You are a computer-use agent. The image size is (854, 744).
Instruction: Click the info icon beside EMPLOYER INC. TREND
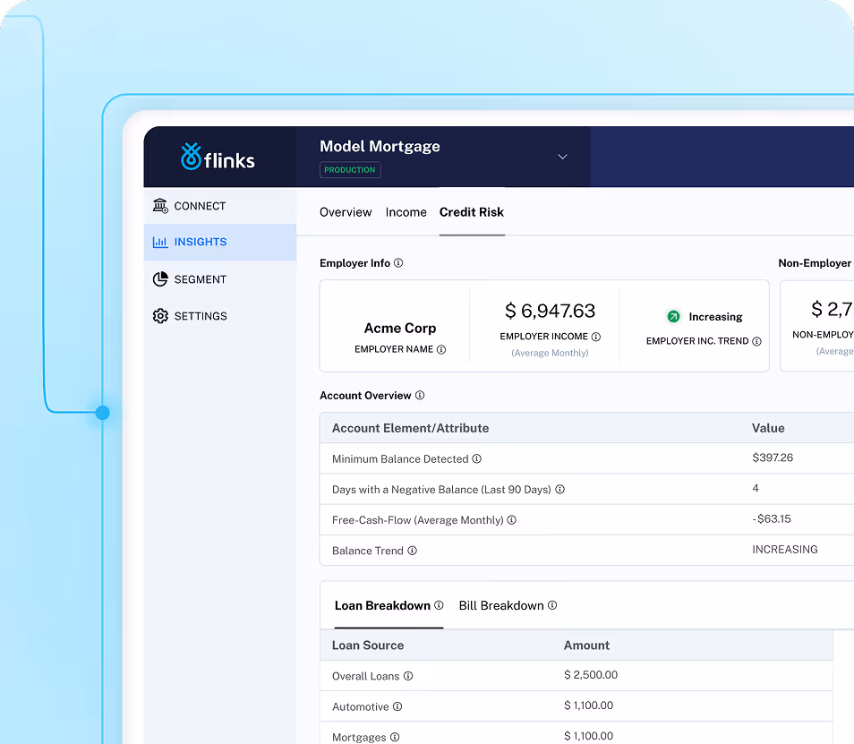point(756,341)
